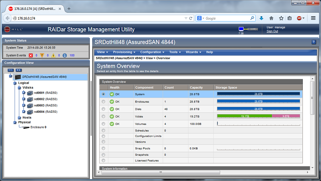Click the Enclosure 0 device icon
Viewport: 321px width, 181px height.
point(26,127)
